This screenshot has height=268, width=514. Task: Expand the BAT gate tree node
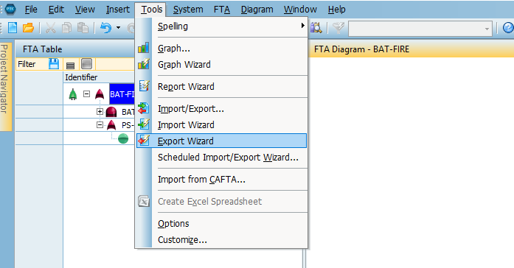click(100, 112)
